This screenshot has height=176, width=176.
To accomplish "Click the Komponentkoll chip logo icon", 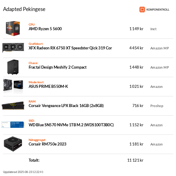I will (142, 9).
